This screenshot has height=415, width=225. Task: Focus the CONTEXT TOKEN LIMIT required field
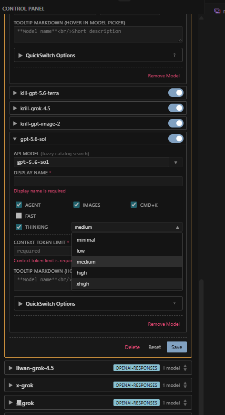click(x=43, y=251)
